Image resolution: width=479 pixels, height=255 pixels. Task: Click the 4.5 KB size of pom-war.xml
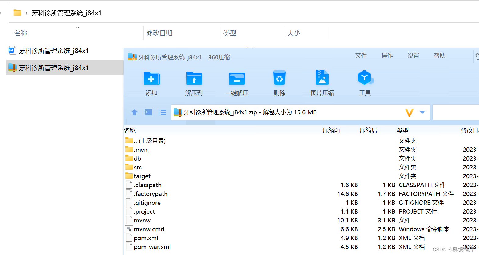coord(349,247)
